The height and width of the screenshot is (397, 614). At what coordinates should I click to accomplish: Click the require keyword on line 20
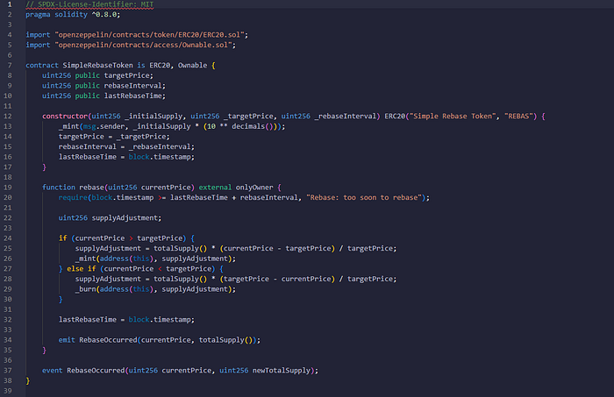(x=73, y=197)
